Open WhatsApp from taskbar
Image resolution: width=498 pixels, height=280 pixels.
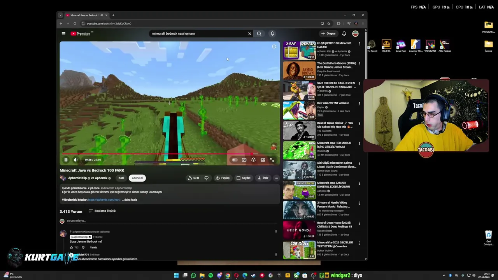(193, 275)
